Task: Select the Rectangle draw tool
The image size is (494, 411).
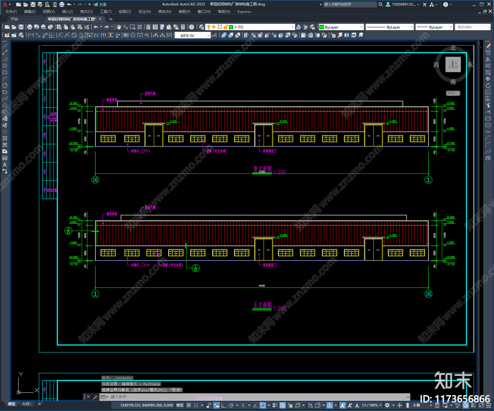Action: click(x=5, y=72)
